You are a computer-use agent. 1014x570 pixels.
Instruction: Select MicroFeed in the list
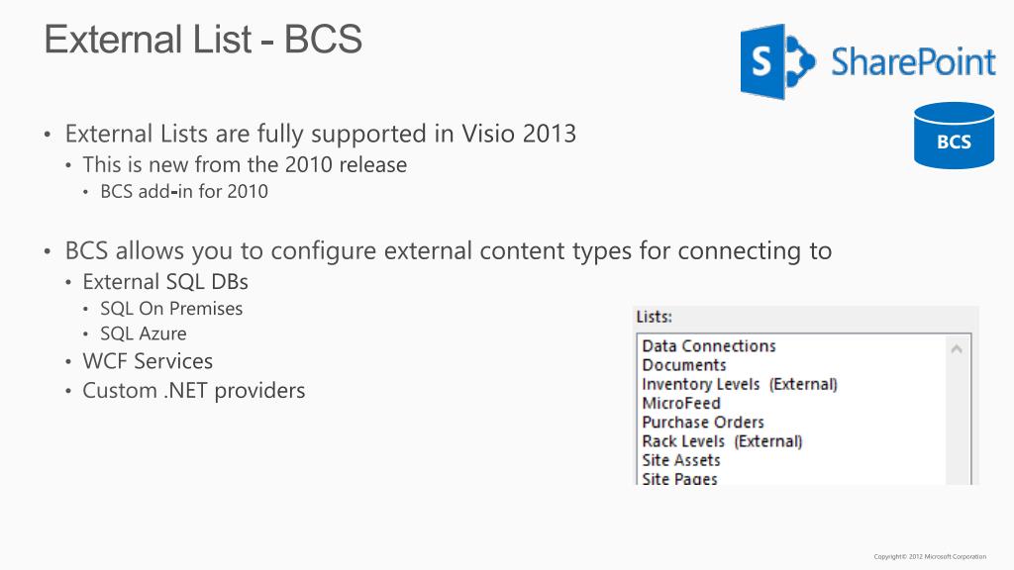(681, 404)
